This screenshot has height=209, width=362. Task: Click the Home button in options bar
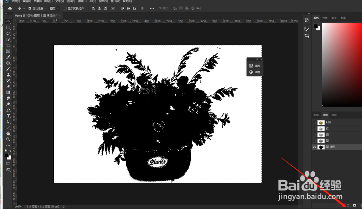click(10, 9)
